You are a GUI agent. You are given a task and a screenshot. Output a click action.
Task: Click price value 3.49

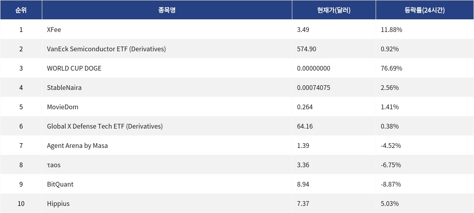point(303,30)
